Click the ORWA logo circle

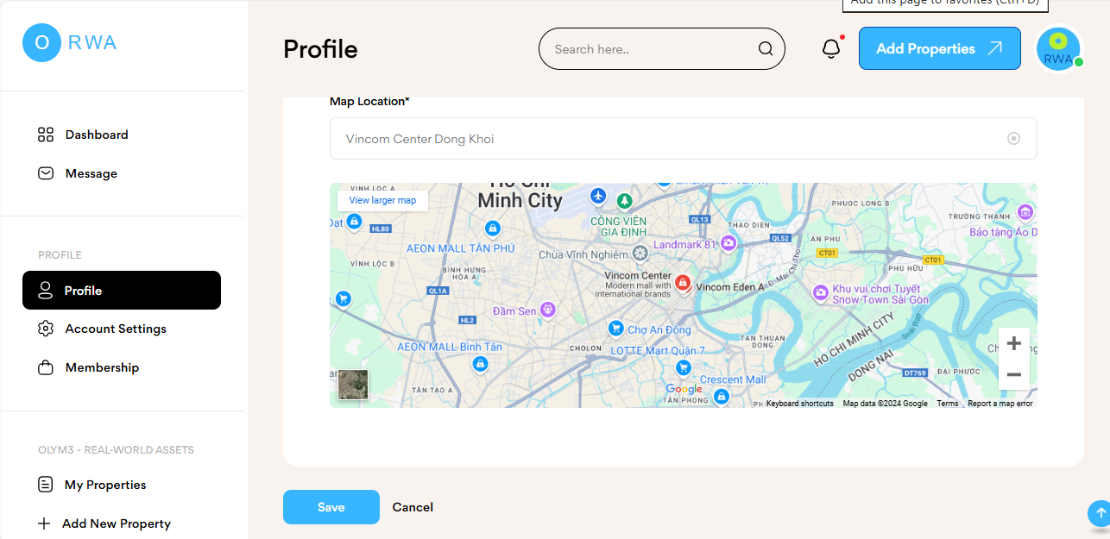(x=41, y=42)
